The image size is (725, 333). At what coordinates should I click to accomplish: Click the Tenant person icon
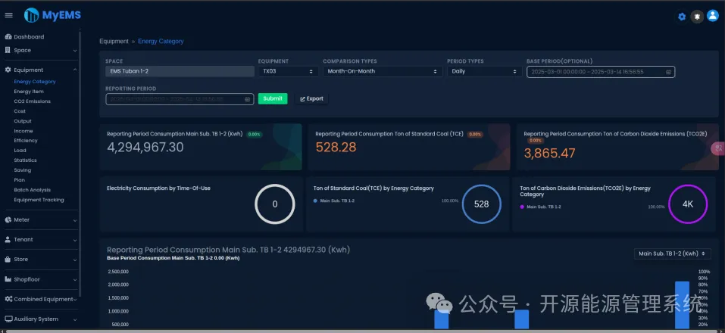8,240
